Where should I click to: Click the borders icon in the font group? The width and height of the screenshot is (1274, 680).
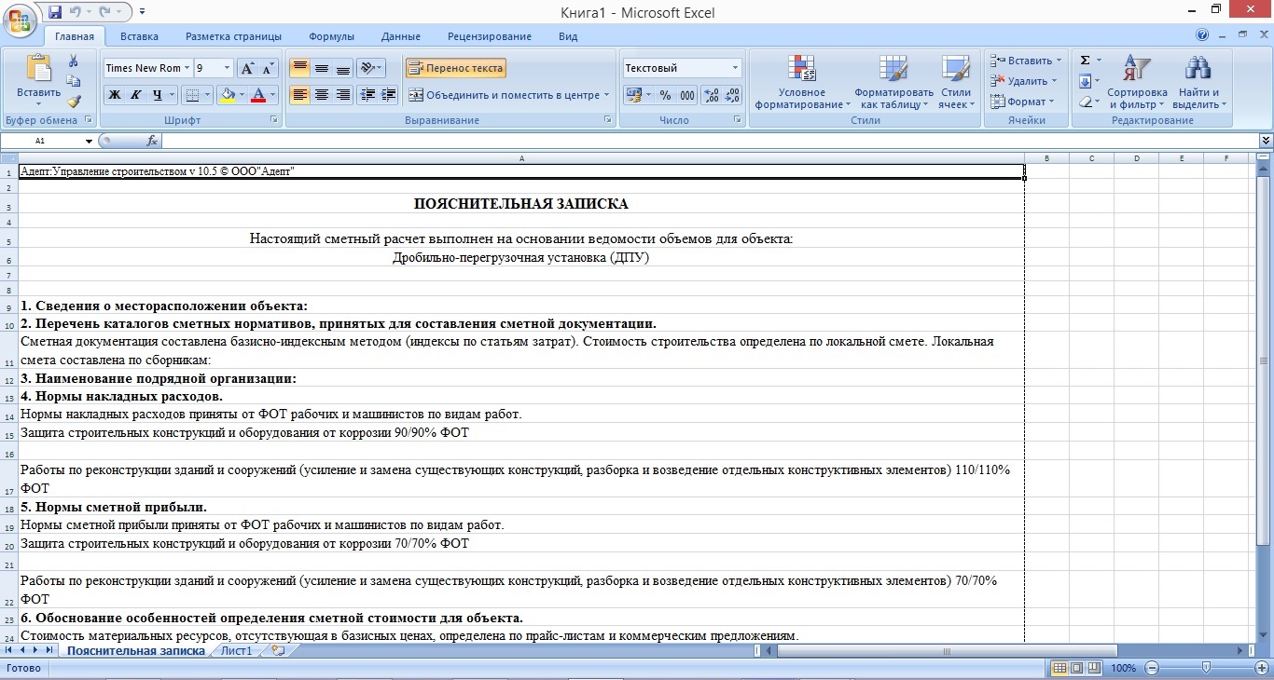[x=191, y=95]
